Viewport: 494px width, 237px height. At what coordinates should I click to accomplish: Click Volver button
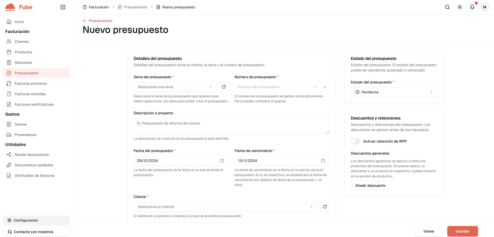click(429, 231)
